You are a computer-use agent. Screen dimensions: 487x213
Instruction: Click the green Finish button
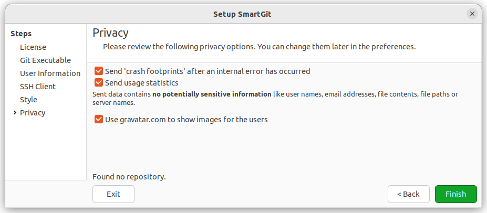point(455,194)
